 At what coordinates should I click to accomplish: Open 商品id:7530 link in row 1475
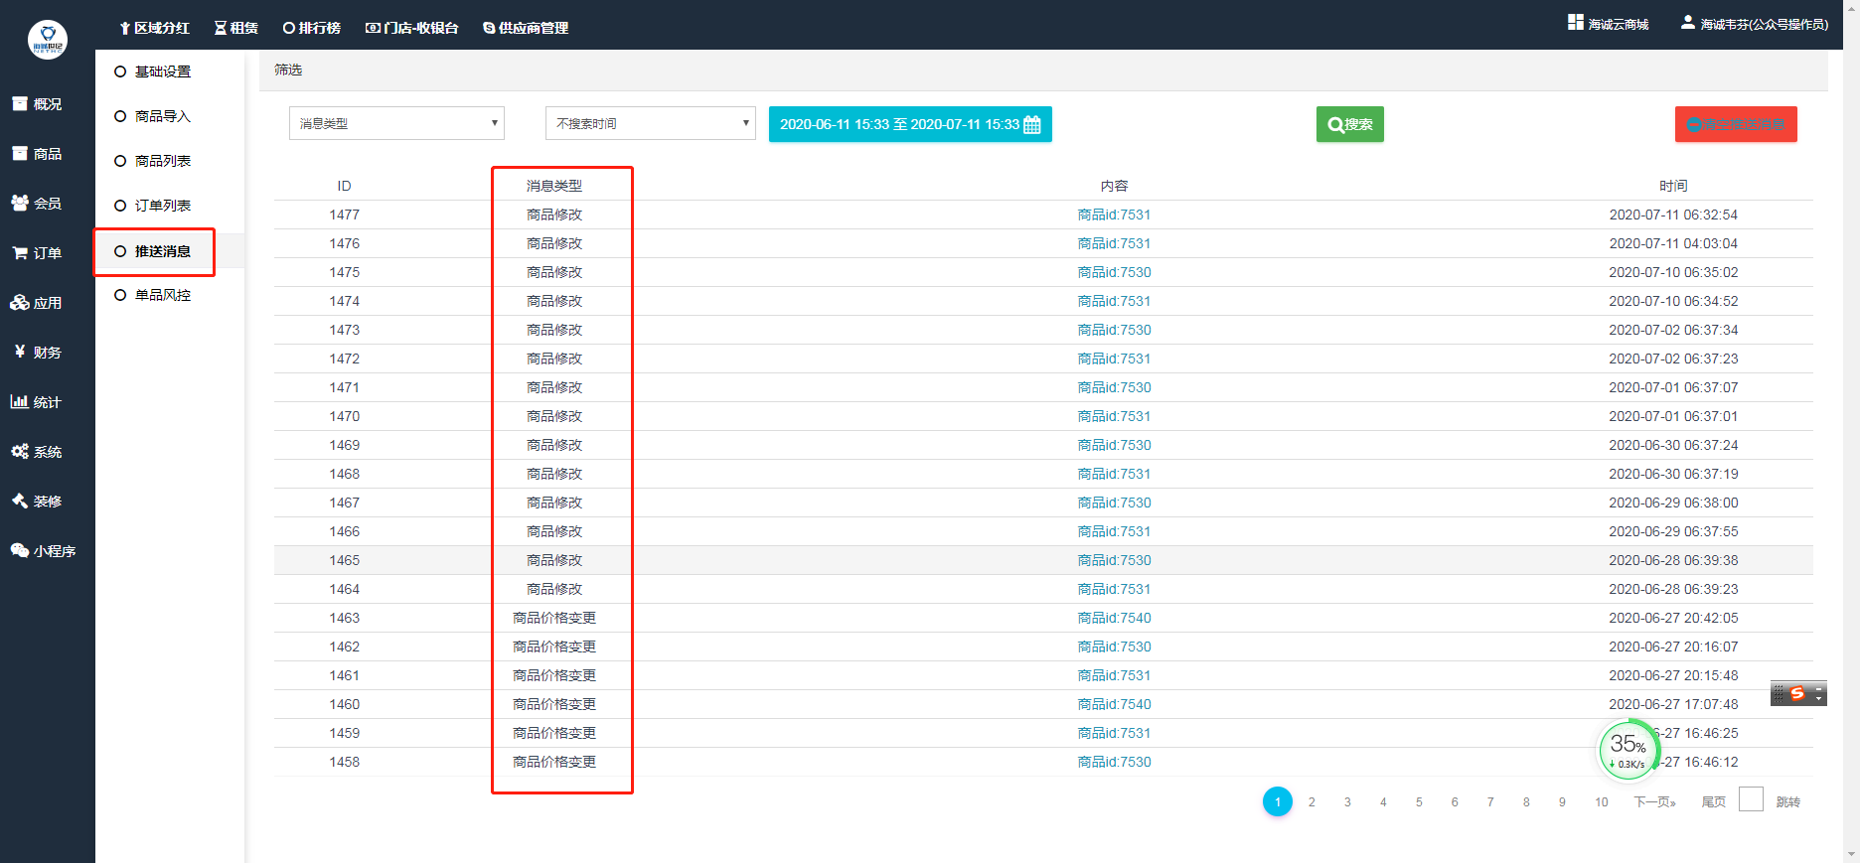pos(1114,272)
